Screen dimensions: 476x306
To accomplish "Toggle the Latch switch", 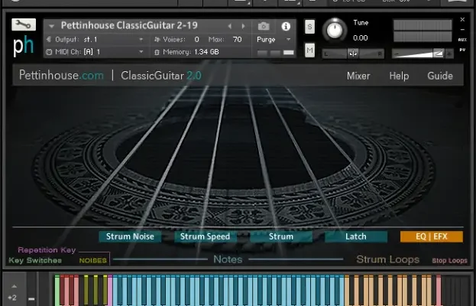I will pyautogui.click(x=355, y=236).
